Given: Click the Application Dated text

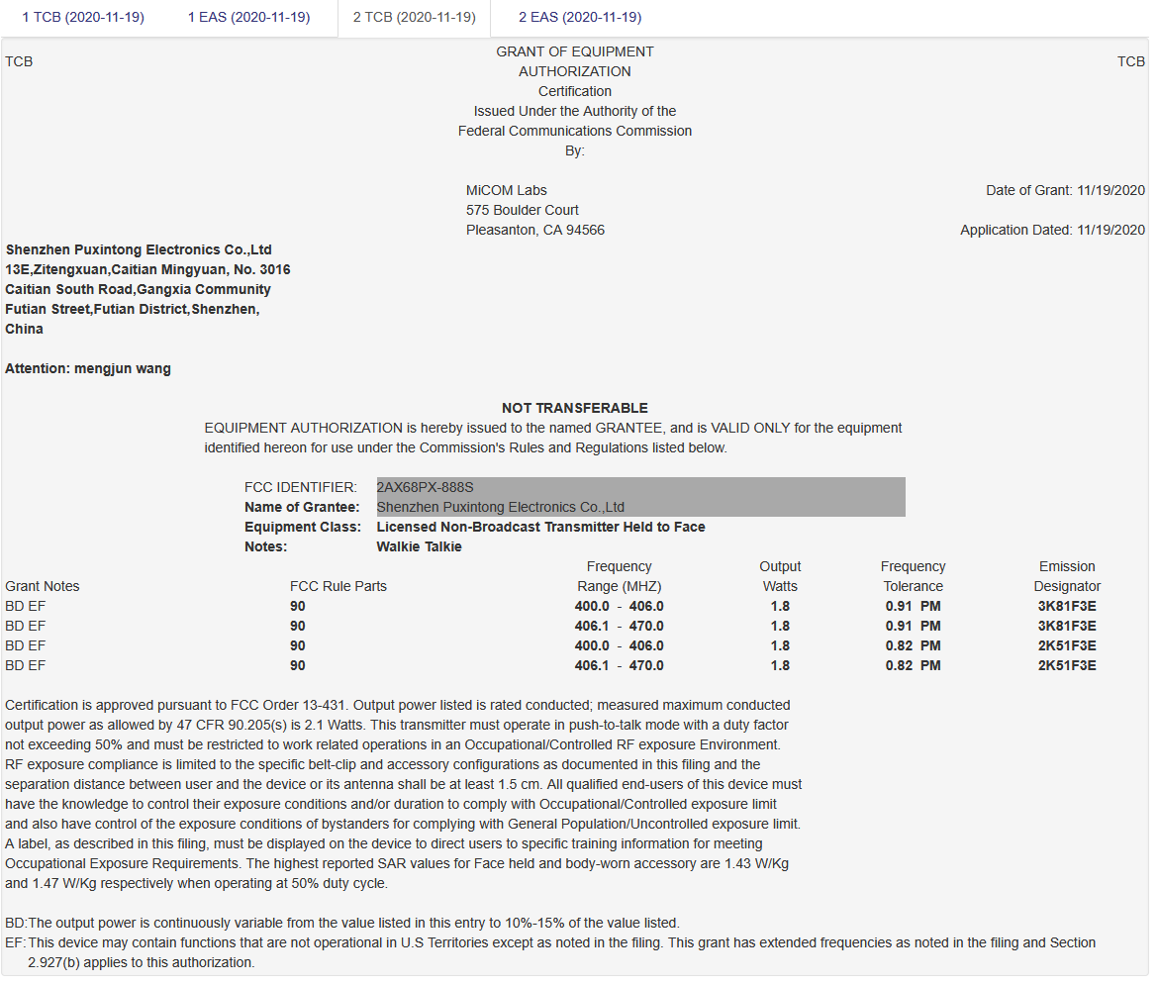Looking at the screenshot, I should pyautogui.click(x=1052, y=230).
